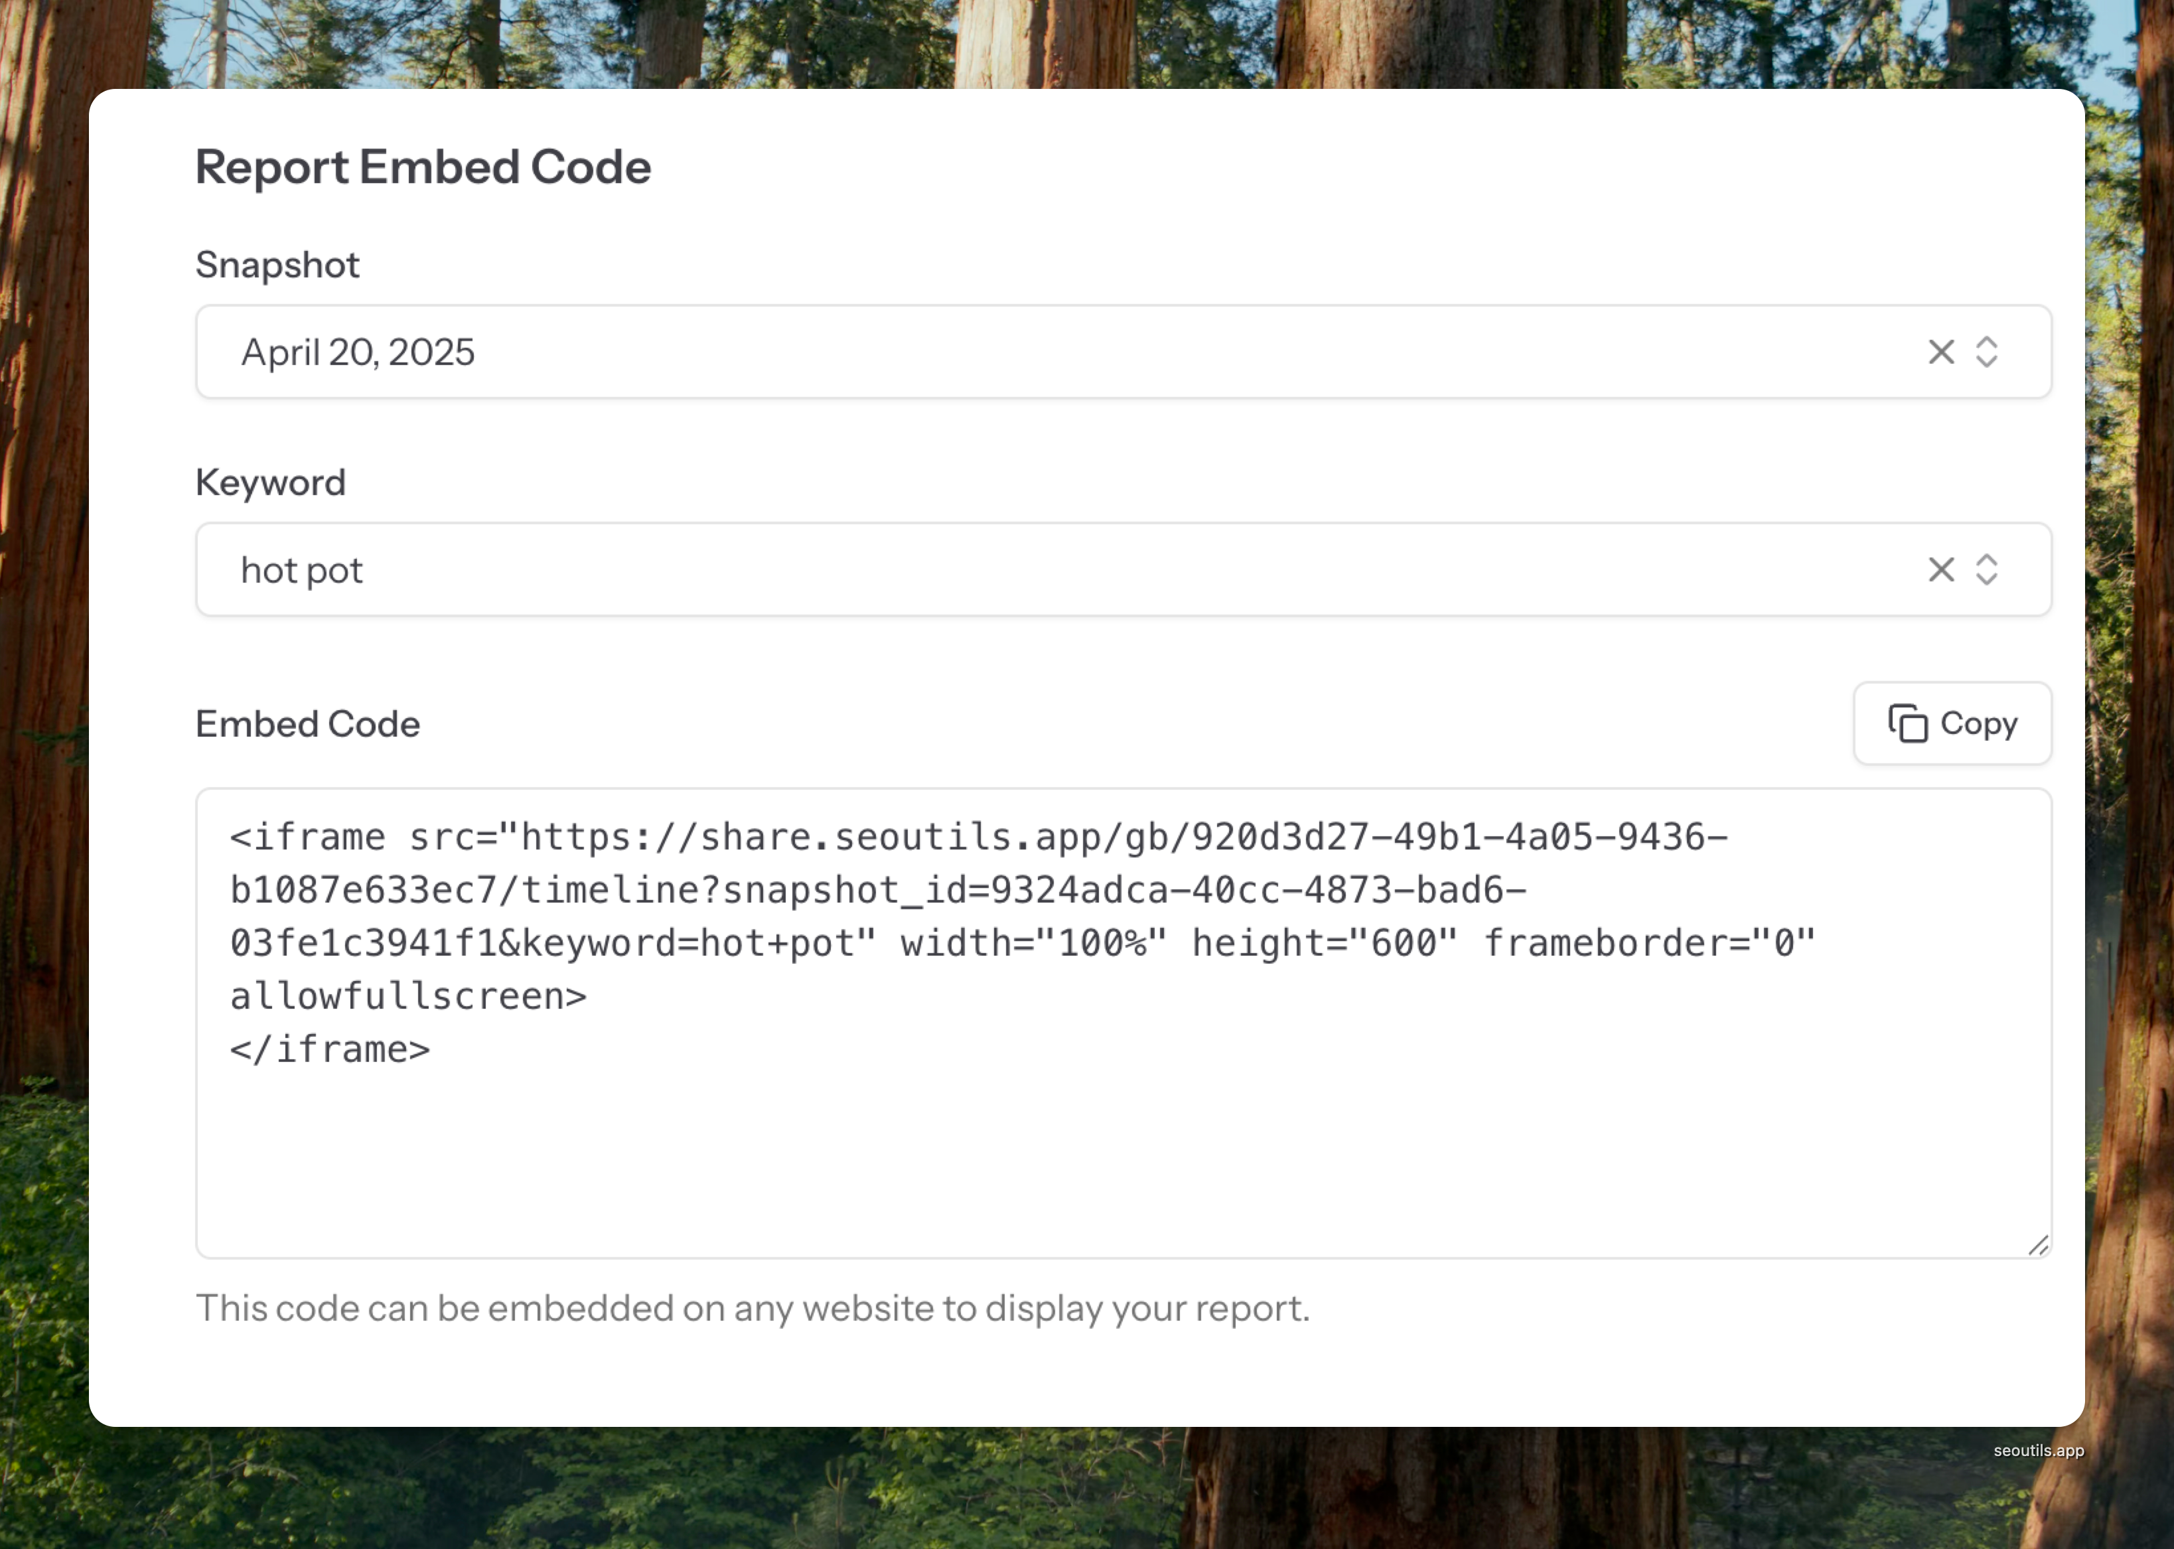The height and width of the screenshot is (1549, 2174).
Task: Clear the 'hot pot' keyword selection
Action: 1940,569
